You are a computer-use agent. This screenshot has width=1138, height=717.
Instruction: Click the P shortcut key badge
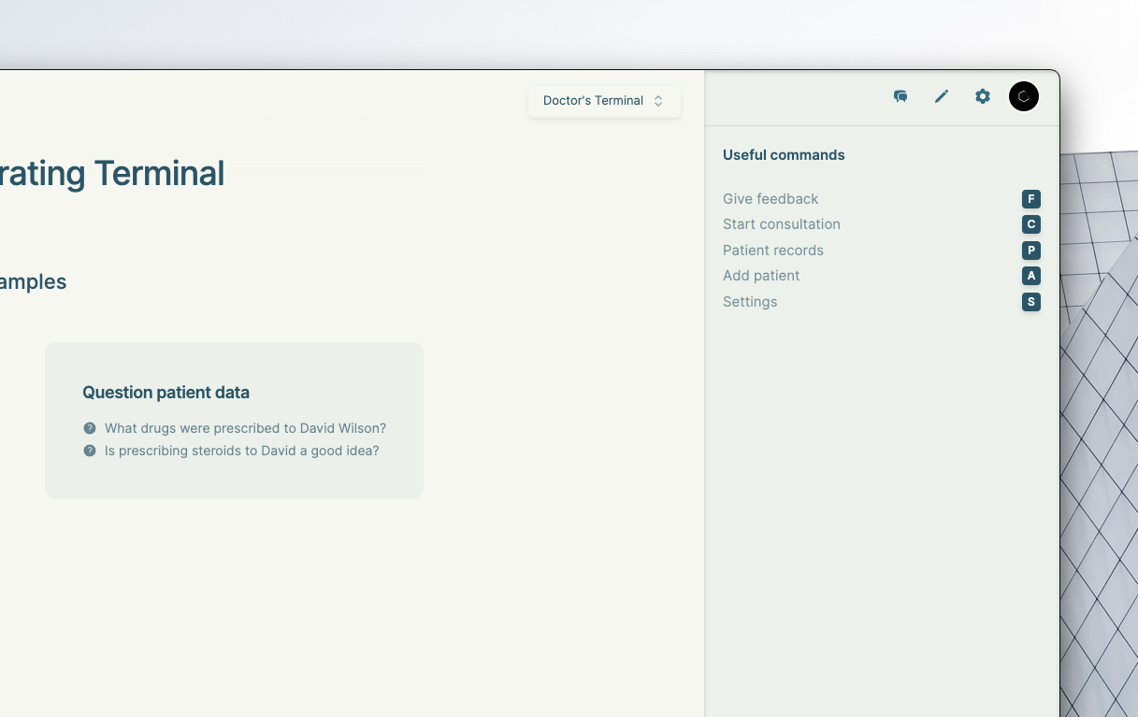tap(1031, 251)
